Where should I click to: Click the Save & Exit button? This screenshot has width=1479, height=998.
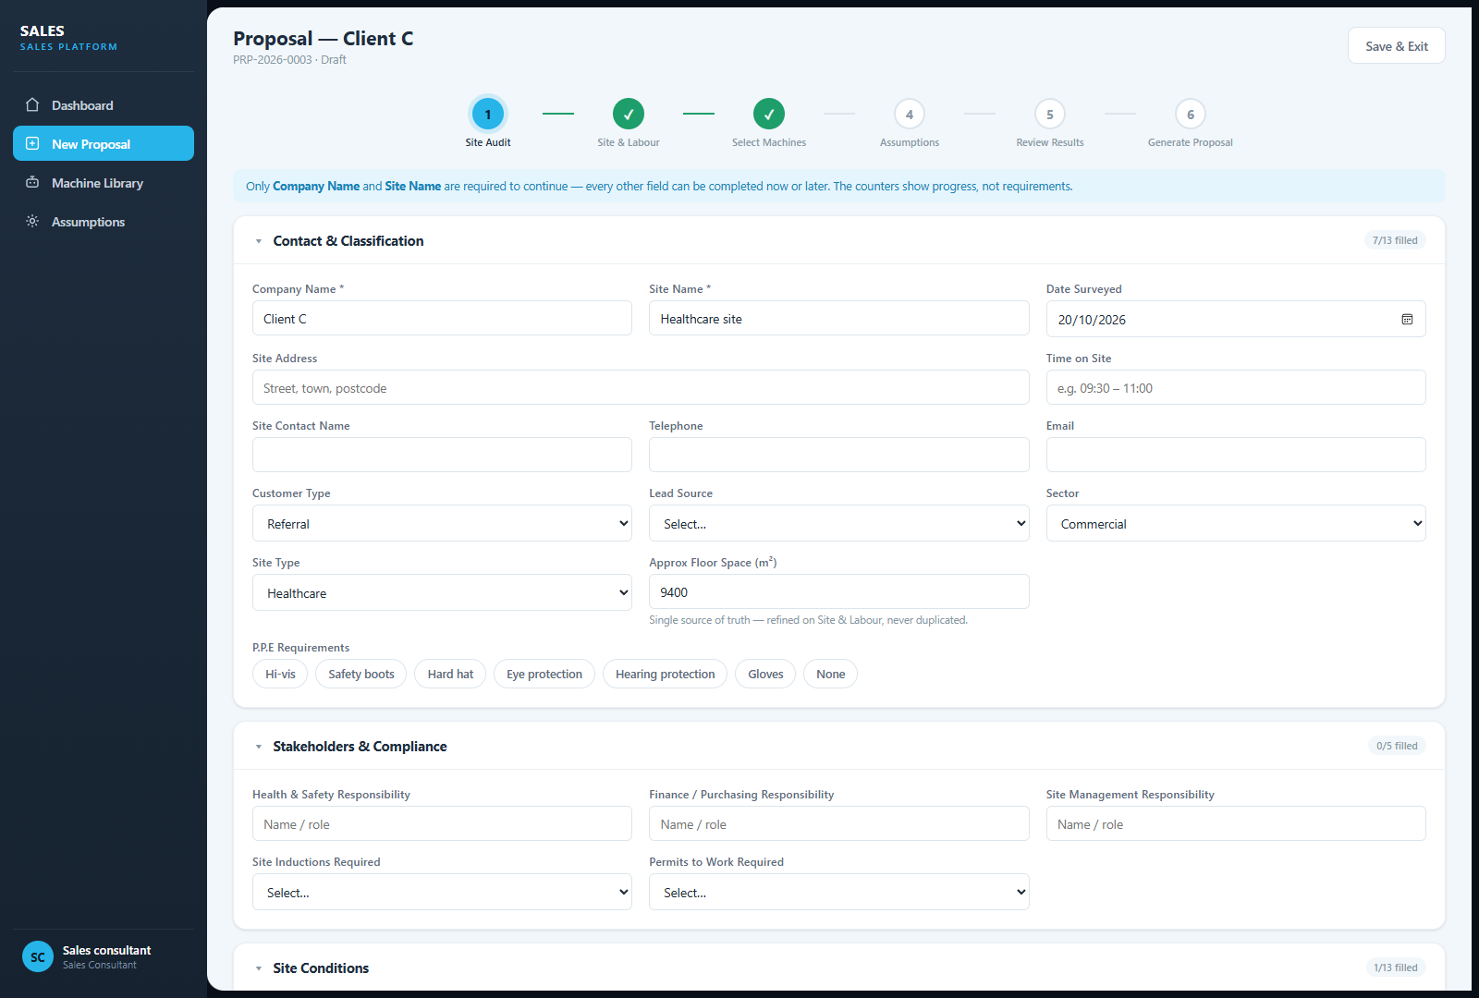[1396, 46]
